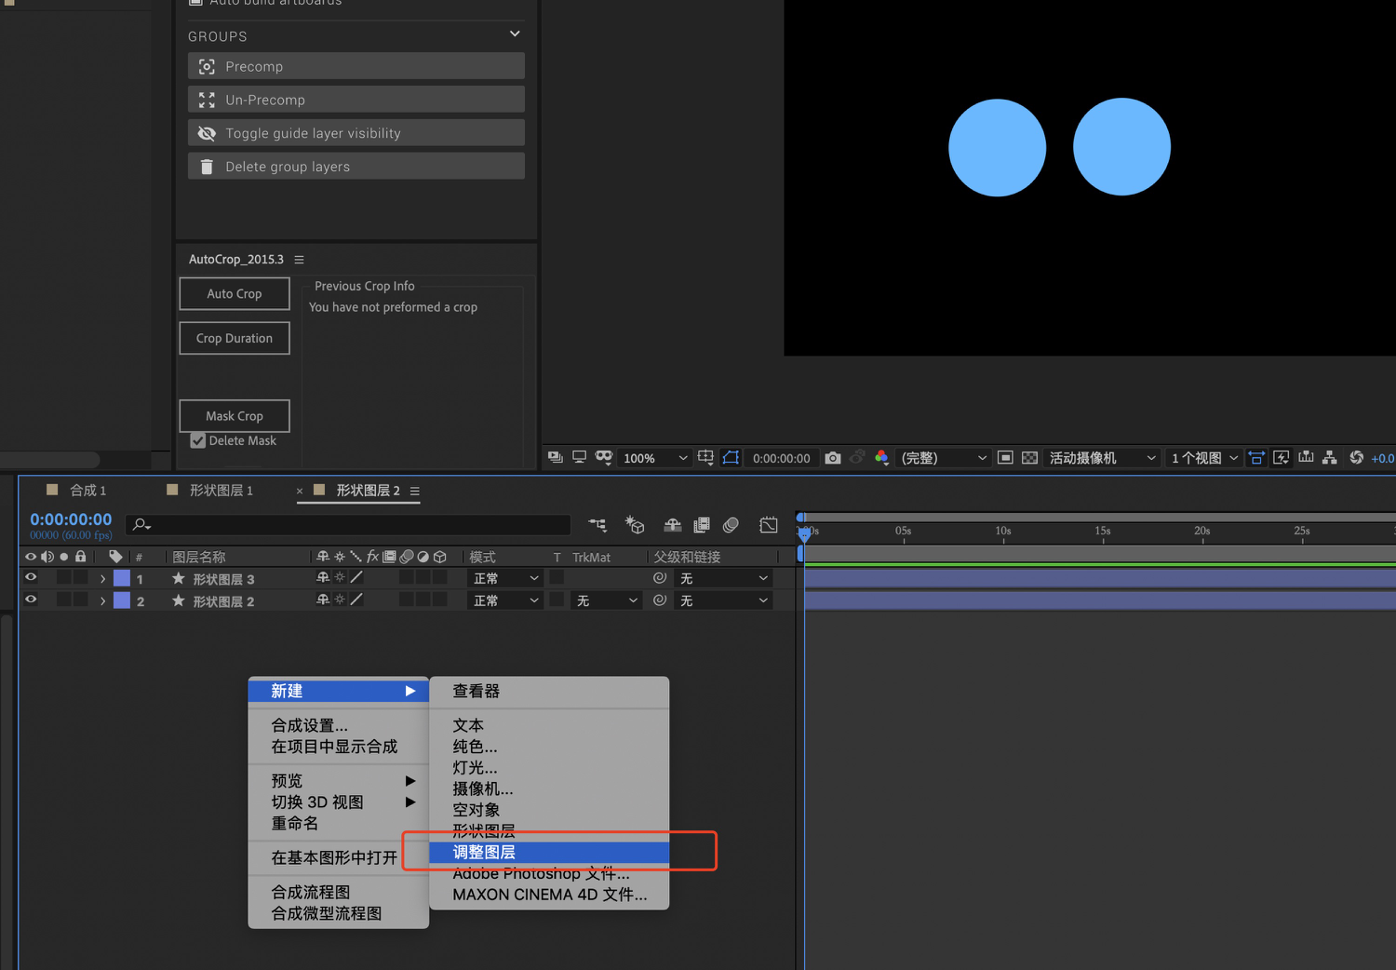Toggle motion blur enable icon

[x=732, y=525]
